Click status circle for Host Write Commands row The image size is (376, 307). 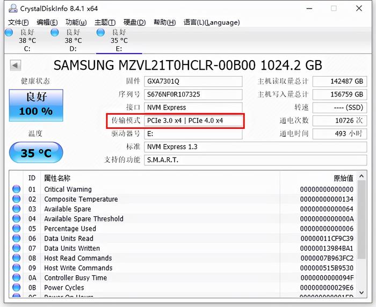click(16, 268)
